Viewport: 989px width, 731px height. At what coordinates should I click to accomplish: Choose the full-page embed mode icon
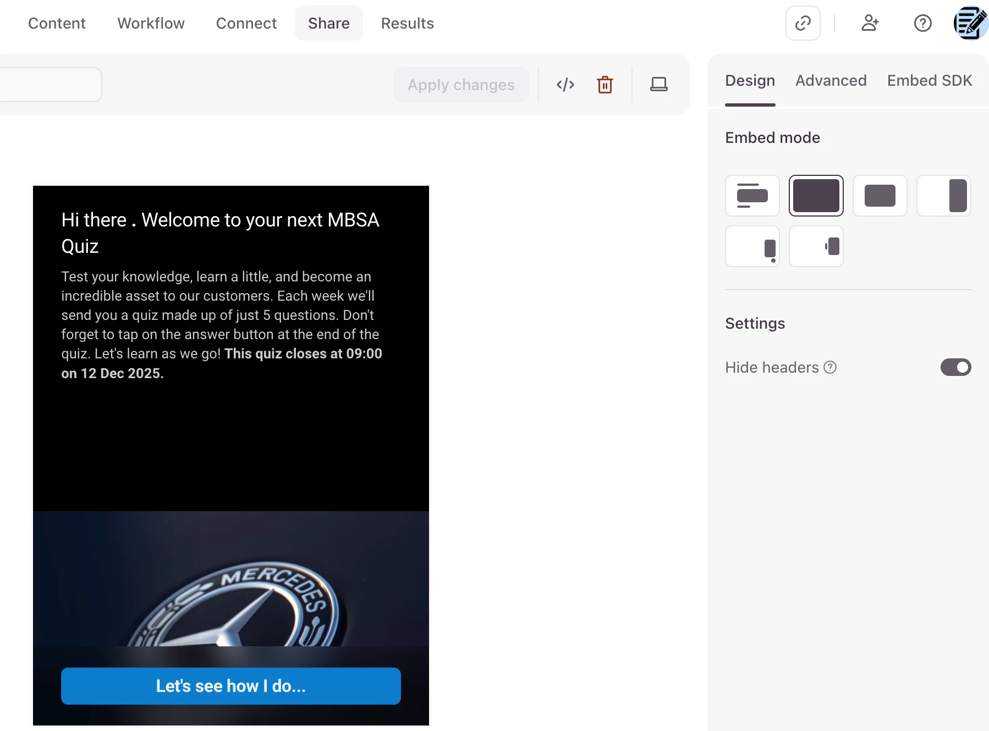816,196
